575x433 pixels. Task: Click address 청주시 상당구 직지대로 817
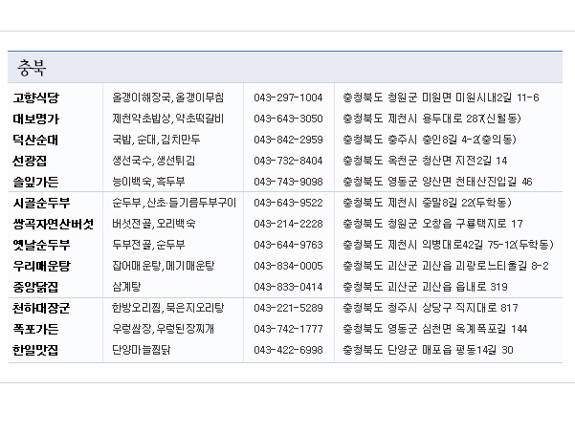click(x=431, y=308)
